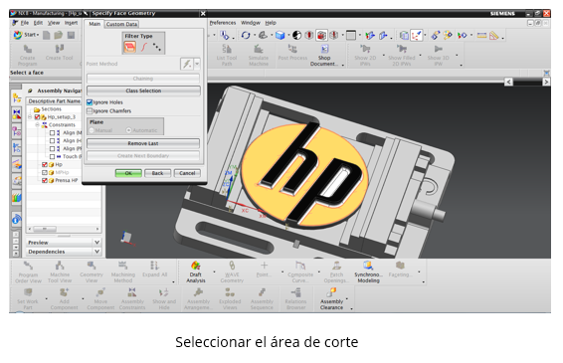The width and height of the screenshot is (563, 363).
Task: Check the Touch constraint checkbox
Action: [52, 156]
